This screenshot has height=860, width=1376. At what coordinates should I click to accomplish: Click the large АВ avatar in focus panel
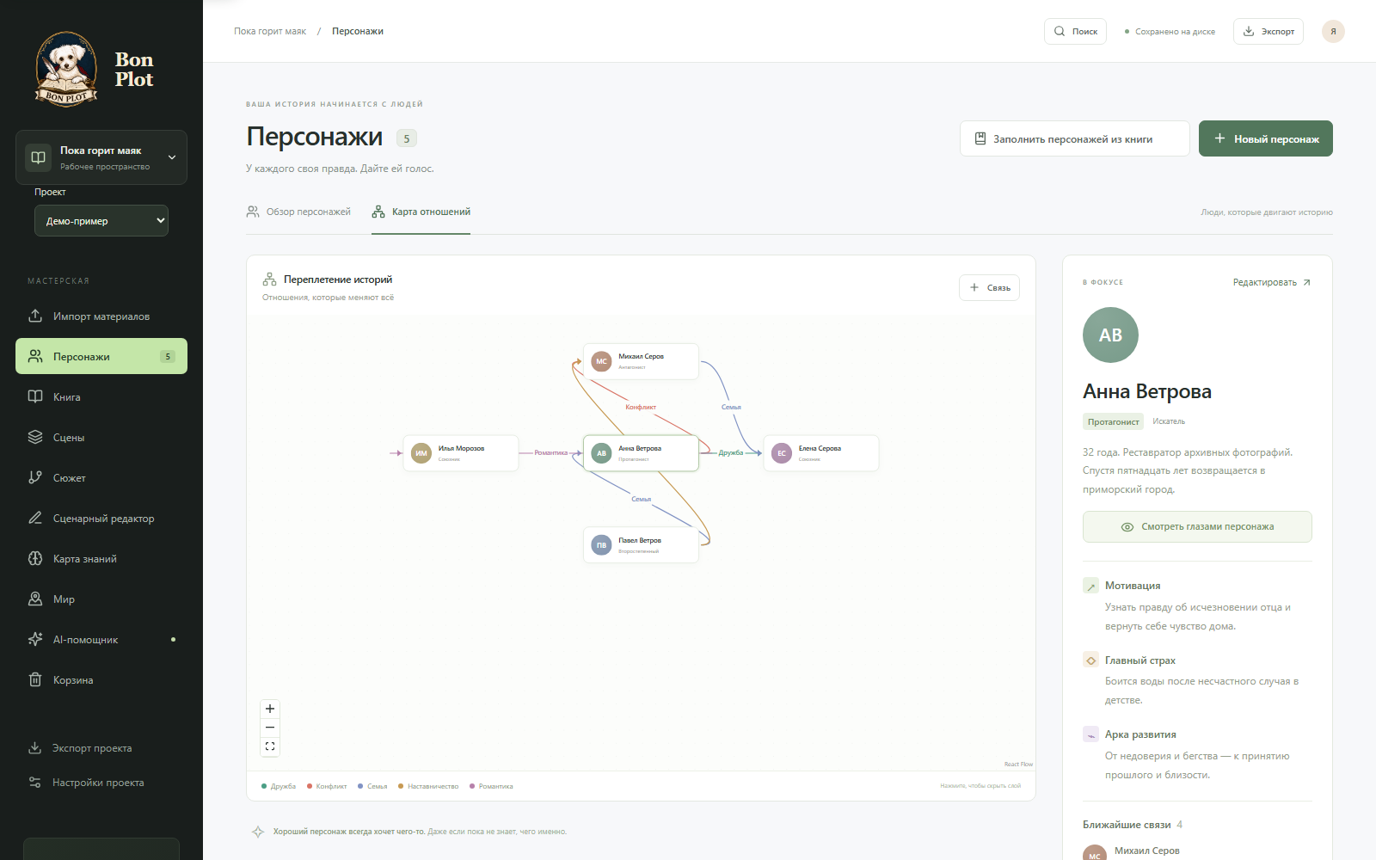coord(1110,335)
